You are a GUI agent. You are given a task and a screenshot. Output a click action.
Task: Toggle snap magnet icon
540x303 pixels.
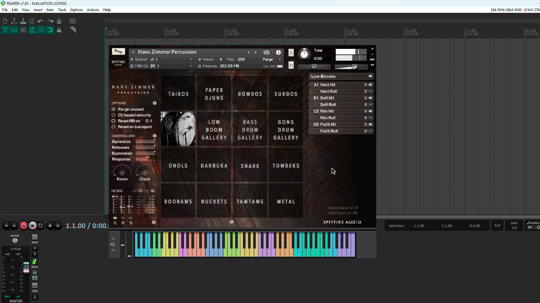coord(50,30)
